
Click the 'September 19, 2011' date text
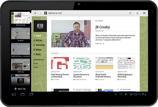tap(122, 72)
